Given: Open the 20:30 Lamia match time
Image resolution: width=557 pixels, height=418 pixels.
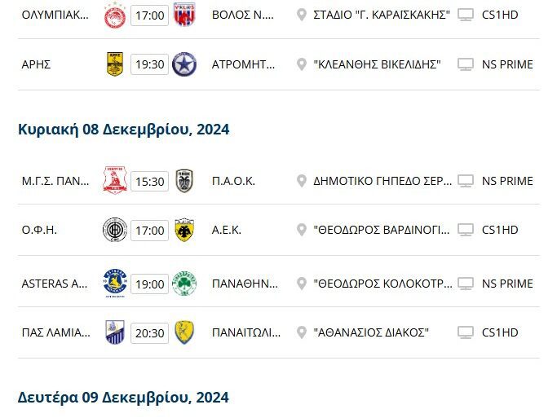Looking at the screenshot, I should pos(149,332).
